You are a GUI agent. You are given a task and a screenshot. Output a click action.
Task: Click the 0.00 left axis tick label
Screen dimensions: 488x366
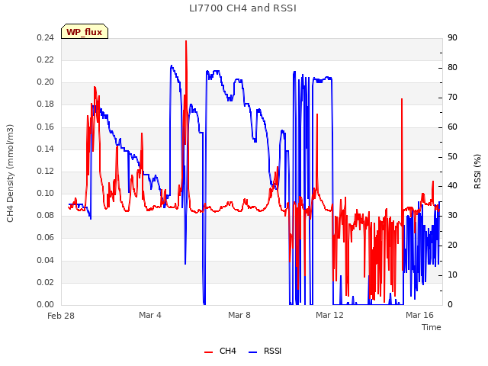[46, 304]
